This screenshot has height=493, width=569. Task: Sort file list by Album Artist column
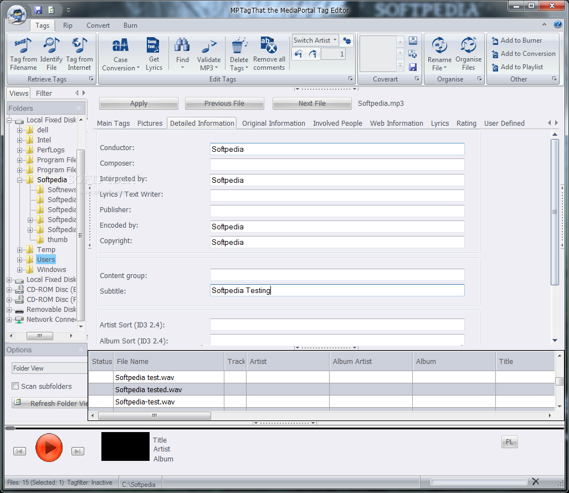pos(371,361)
